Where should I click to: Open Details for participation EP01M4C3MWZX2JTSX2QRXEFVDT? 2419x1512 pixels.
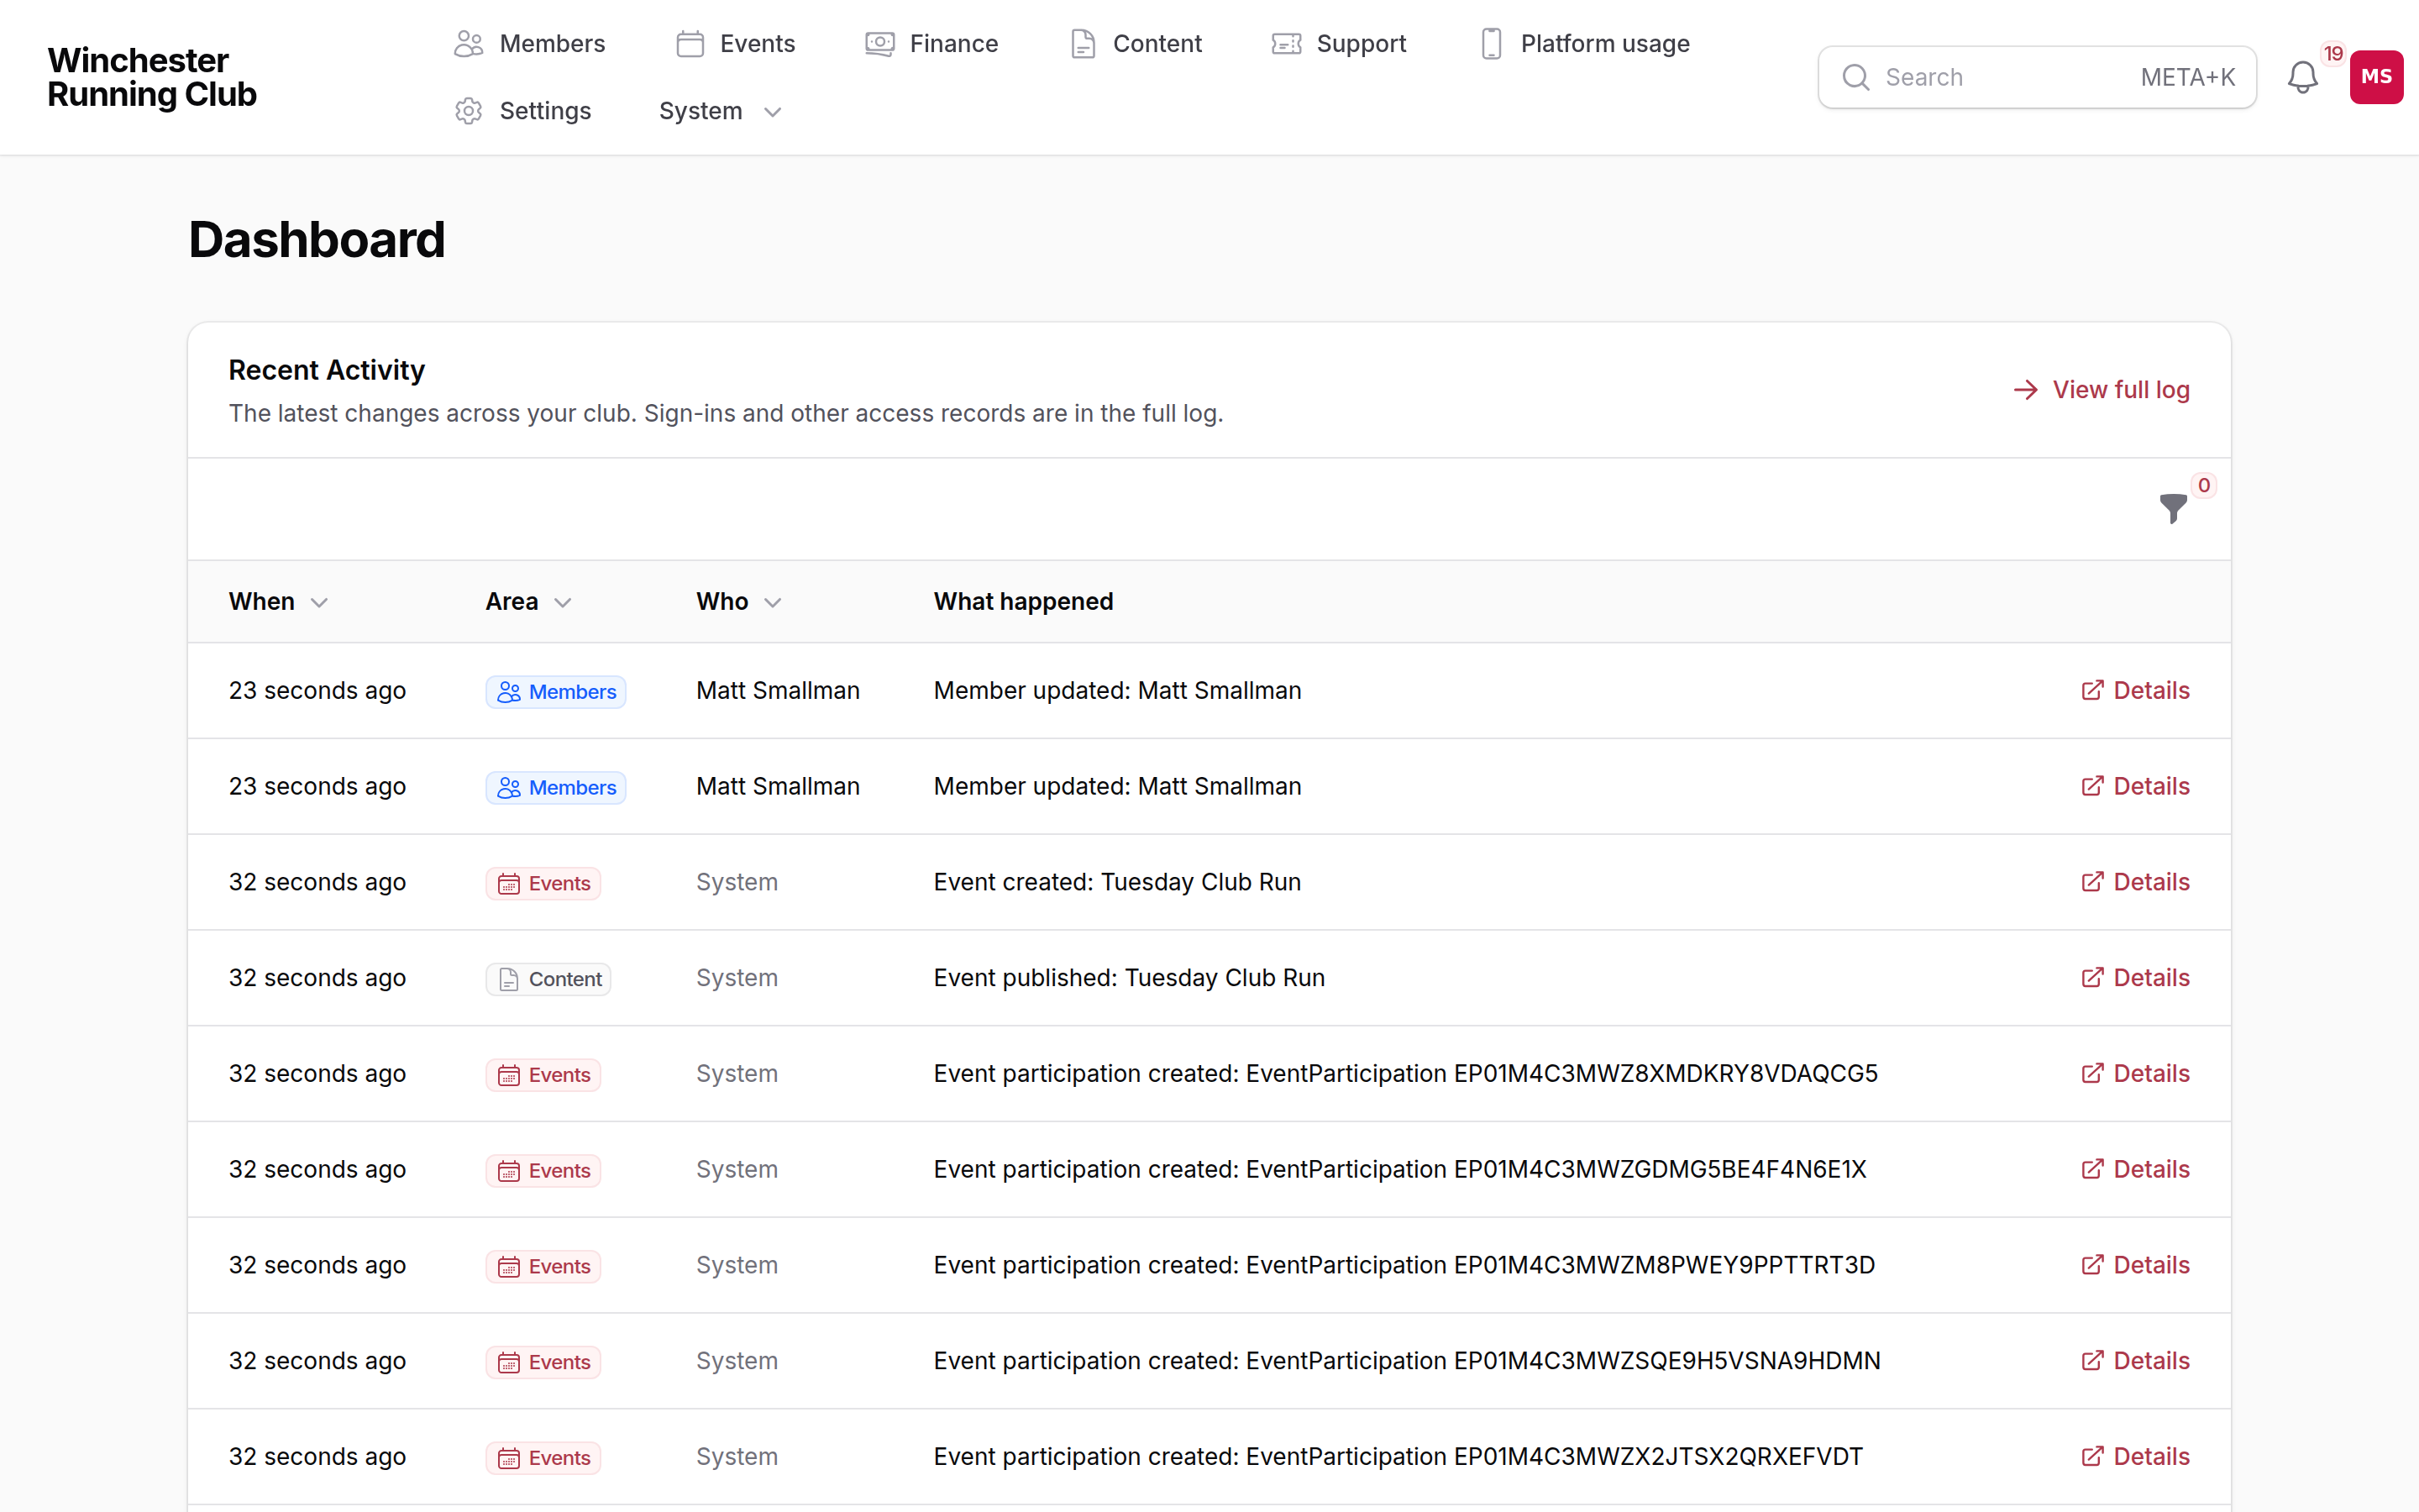2135,1457
